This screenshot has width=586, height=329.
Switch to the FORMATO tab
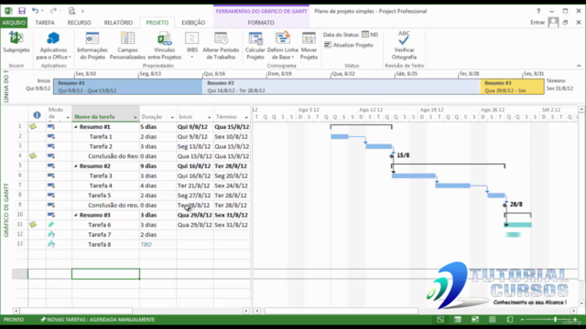click(x=261, y=22)
